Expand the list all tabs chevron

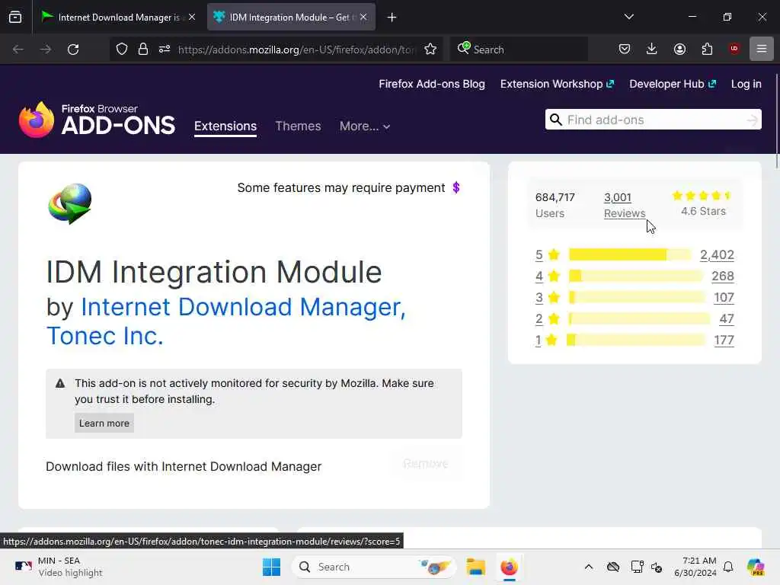[628, 17]
